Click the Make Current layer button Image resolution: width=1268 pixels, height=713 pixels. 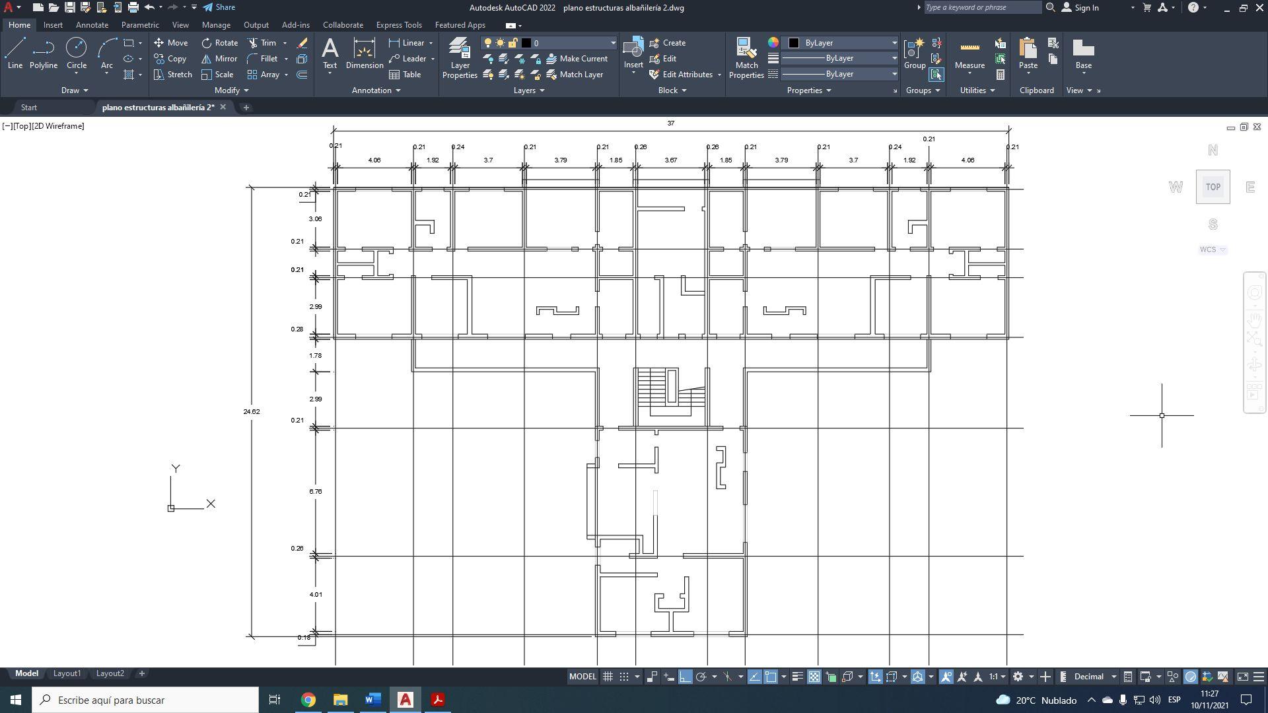tap(575, 59)
